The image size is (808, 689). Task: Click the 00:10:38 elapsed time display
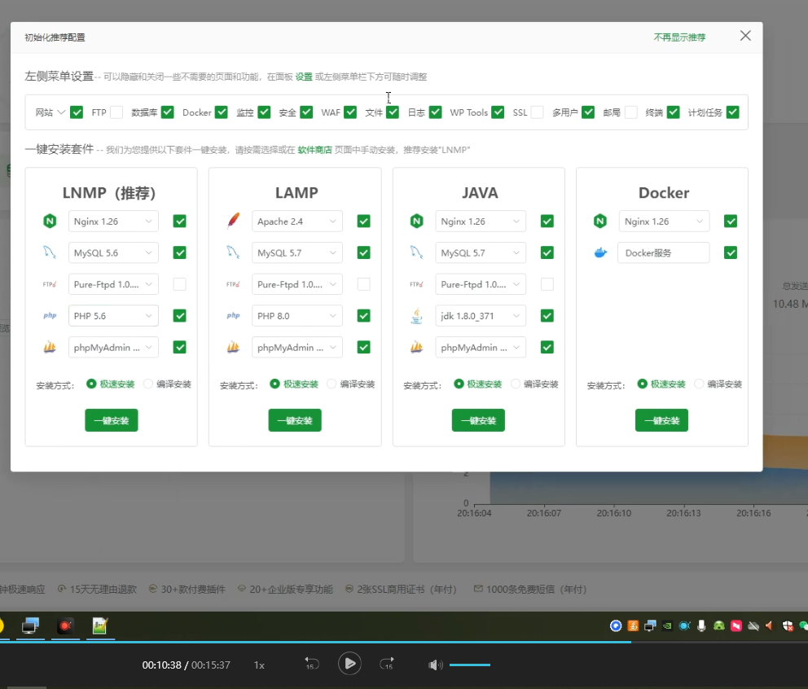(x=162, y=665)
